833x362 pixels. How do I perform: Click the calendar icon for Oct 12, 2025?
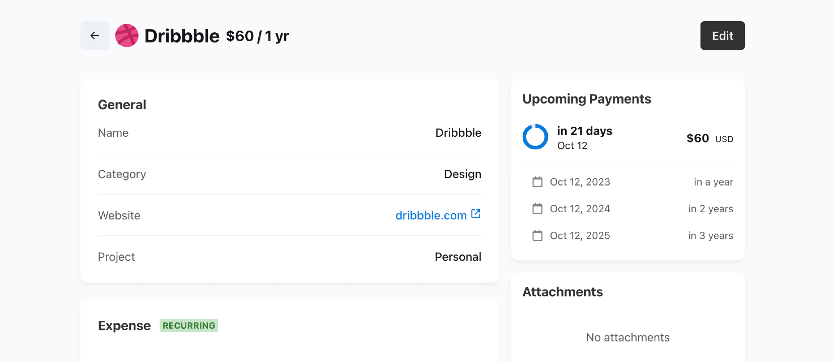tap(538, 235)
